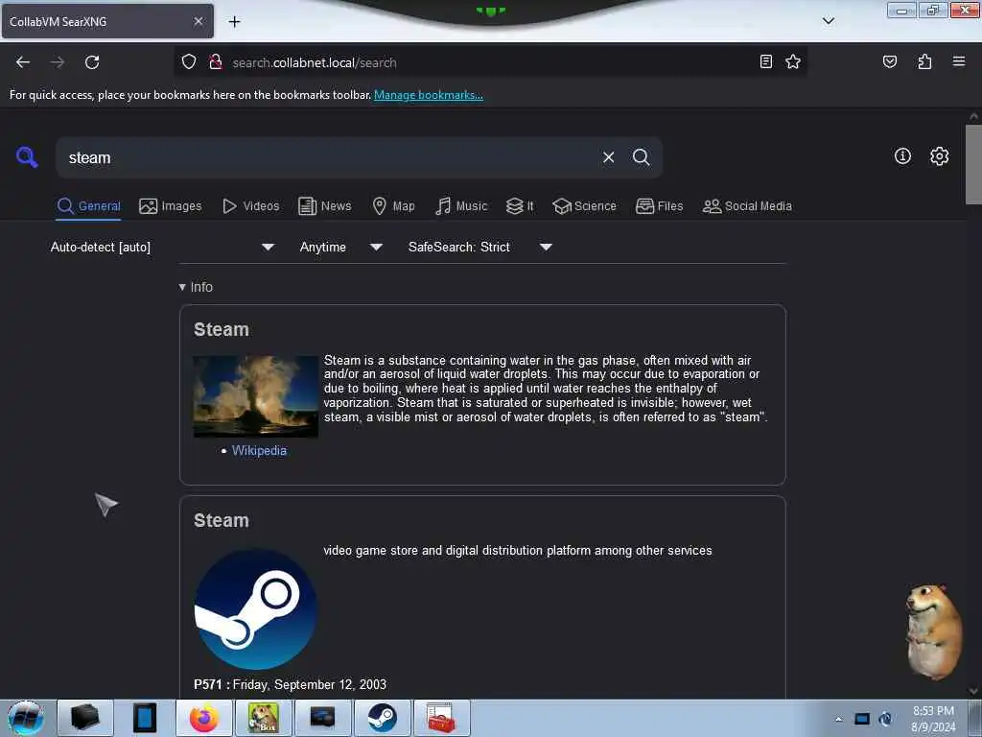Open the SearXNG about info icon
The width and height of the screenshot is (982, 737).
coord(902,156)
